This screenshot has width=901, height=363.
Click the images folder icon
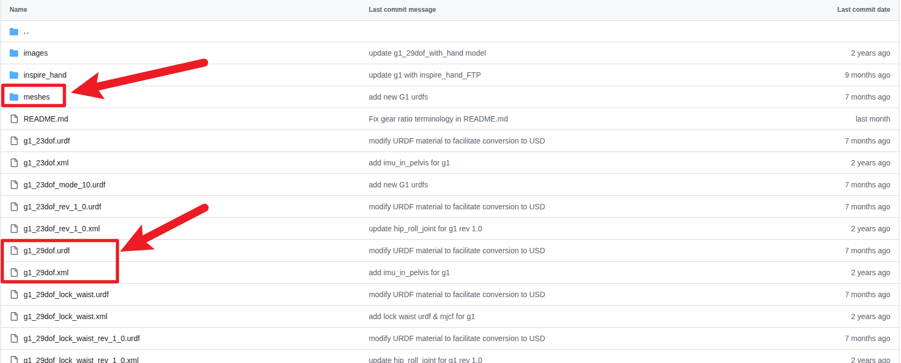pos(14,53)
